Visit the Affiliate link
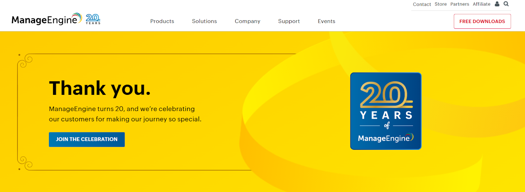Image resolution: width=525 pixels, height=192 pixels. [482, 4]
